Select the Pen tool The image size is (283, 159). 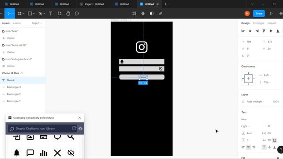pyautogui.click(x=40, y=14)
